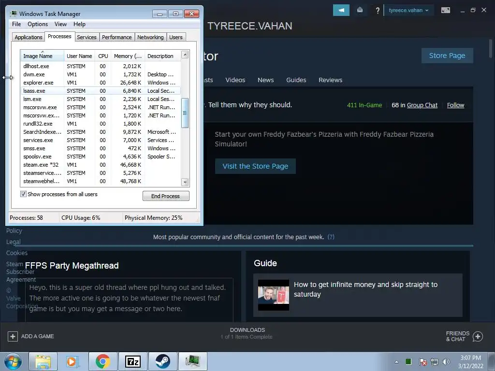Sort processes by Image Name column
The width and height of the screenshot is (495, 371).
point(43,56)
